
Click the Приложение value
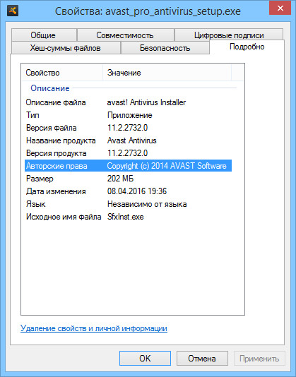click(x=130, y=115)
